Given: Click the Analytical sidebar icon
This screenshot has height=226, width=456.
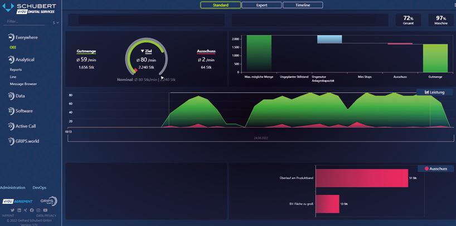Looking at the screenshot, I should pyautogui.click(x=11, y=60).
